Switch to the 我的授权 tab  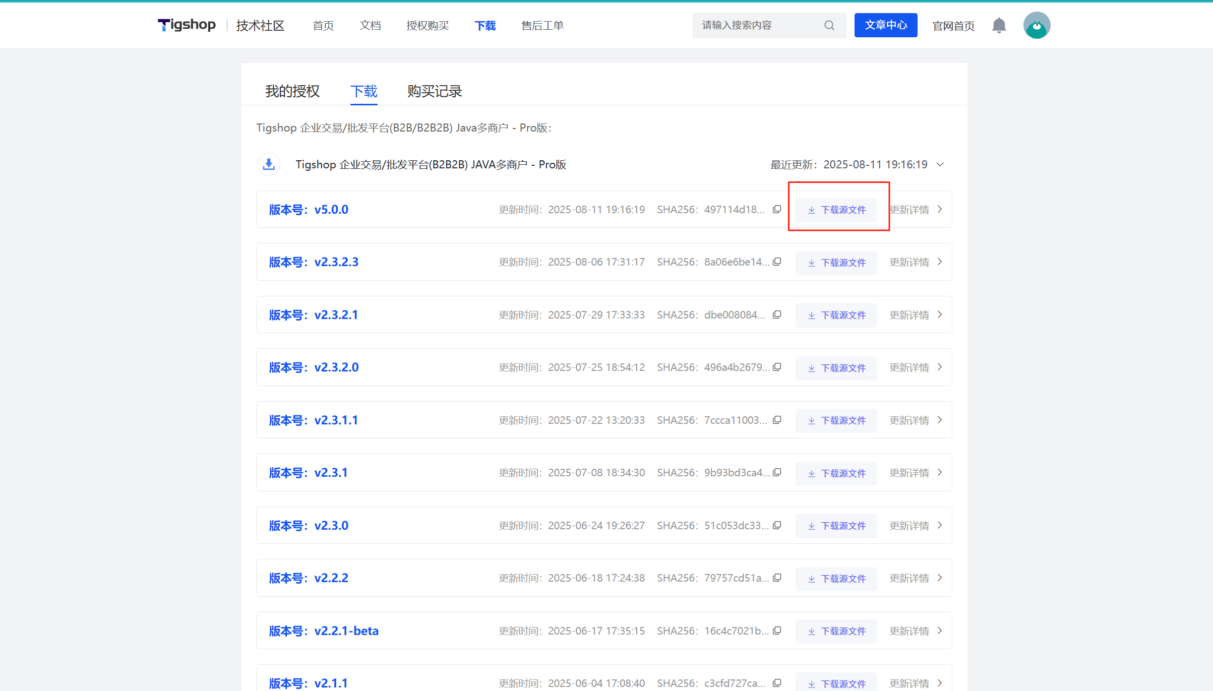coord(292,91)
